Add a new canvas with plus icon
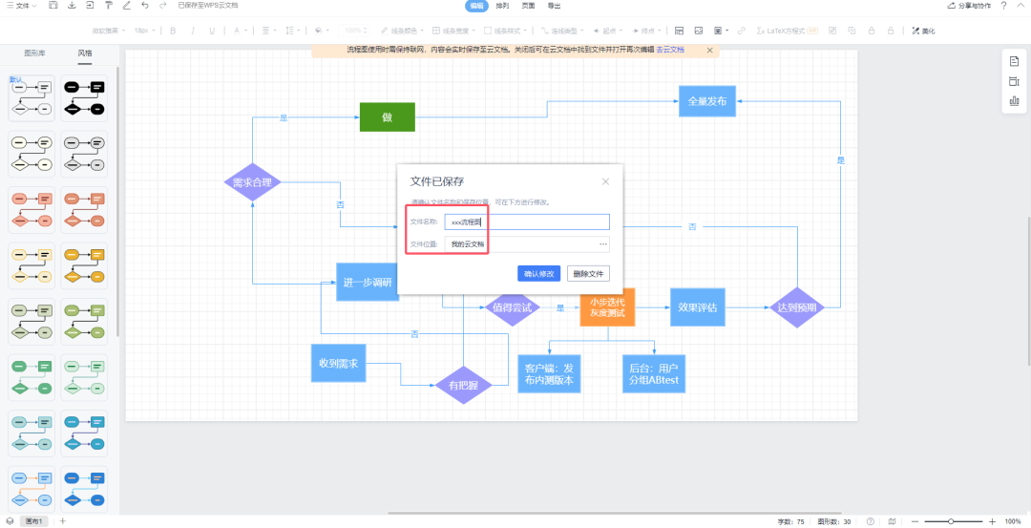 coord(62,520)
